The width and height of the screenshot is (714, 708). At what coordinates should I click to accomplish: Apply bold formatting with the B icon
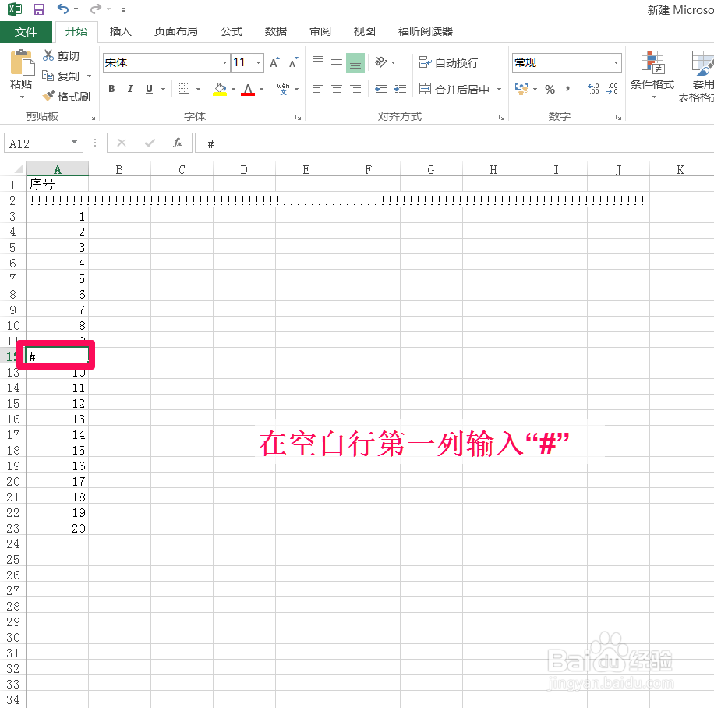(111, 88)
